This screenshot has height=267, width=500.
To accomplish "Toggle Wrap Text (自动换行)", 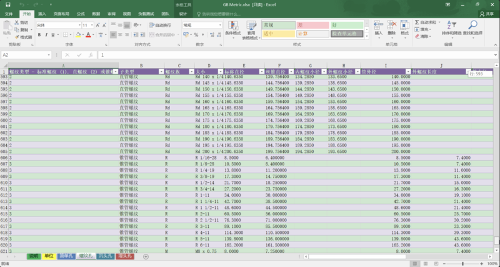I will click(160, 25).
